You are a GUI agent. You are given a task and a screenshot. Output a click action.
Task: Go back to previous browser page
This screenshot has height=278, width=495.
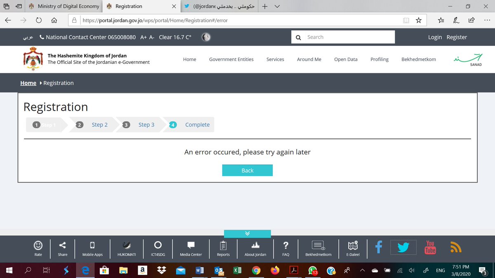pos(8,20)
